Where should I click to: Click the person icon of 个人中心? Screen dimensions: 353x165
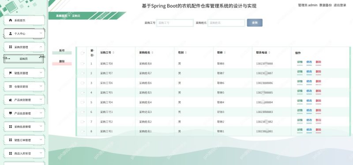tap(10, 34)
